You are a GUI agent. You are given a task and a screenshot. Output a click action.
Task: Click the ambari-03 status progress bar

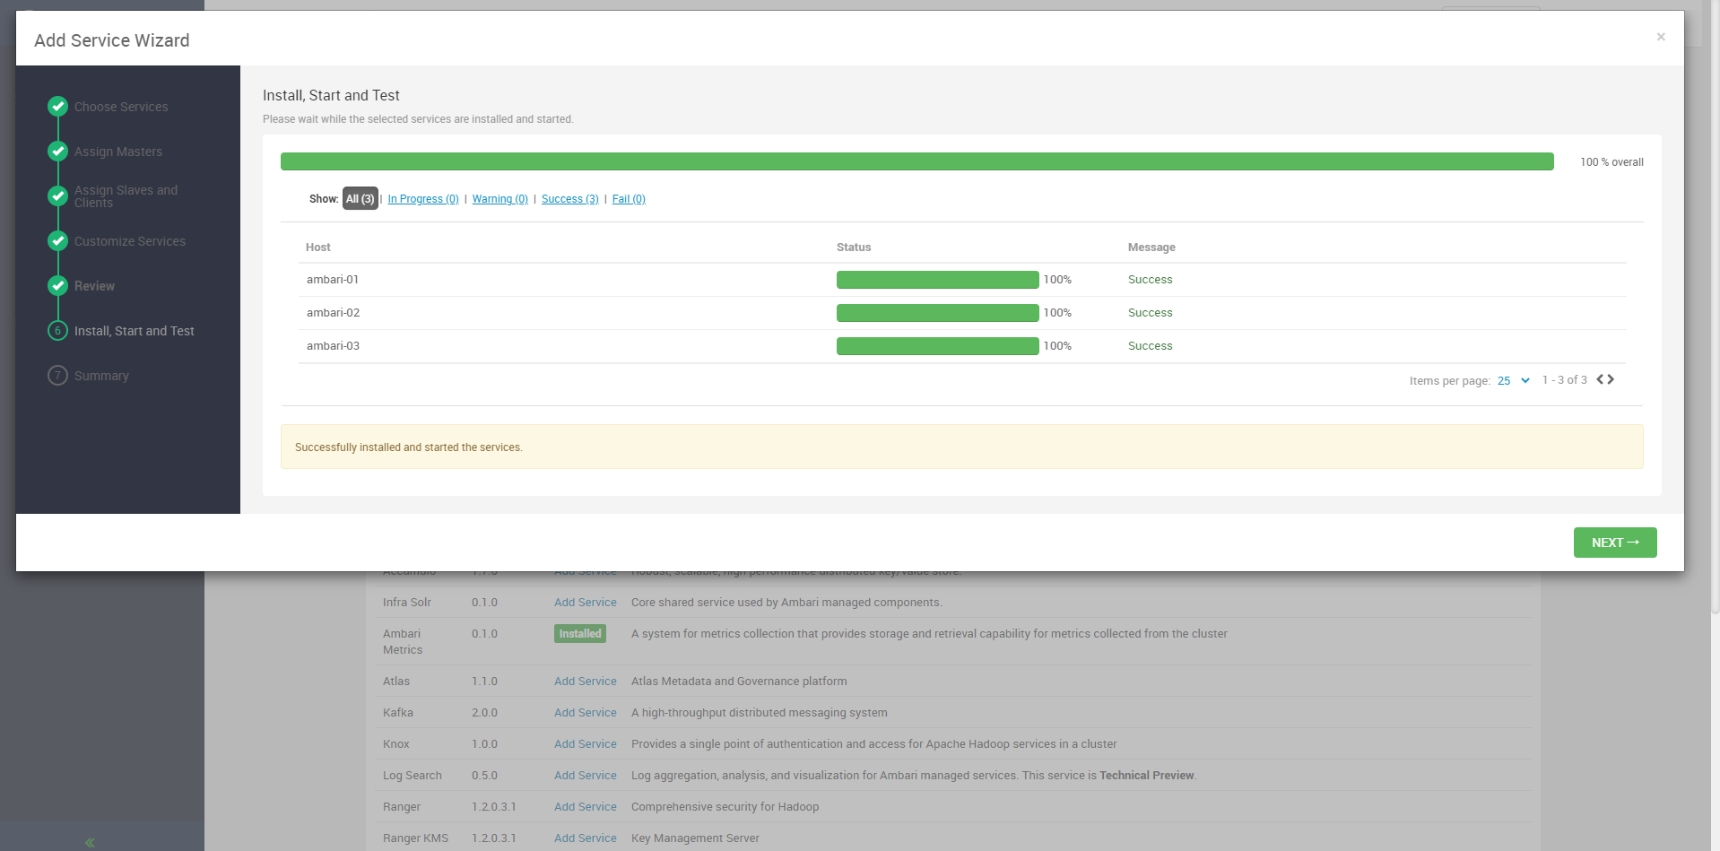pos(938,346)
